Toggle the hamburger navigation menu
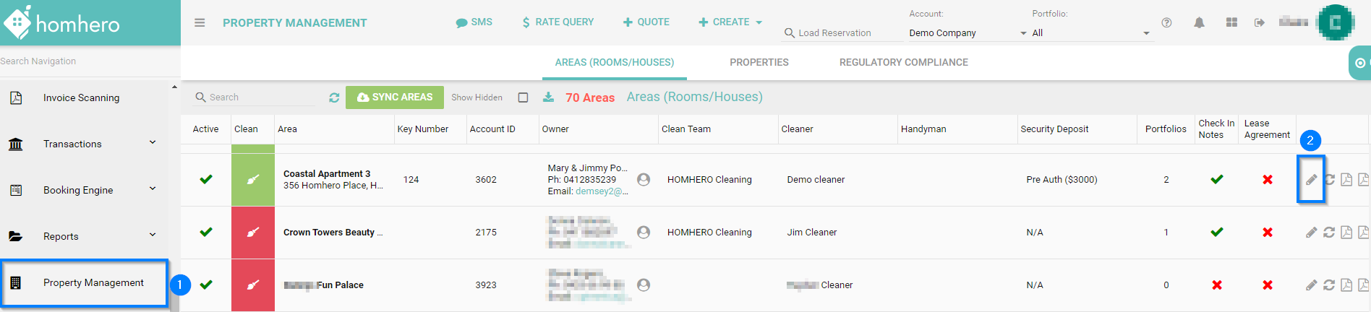Image resolution: width=1371 pixels, height=312 pixels. pyautogui.click(x=200, y=23)
